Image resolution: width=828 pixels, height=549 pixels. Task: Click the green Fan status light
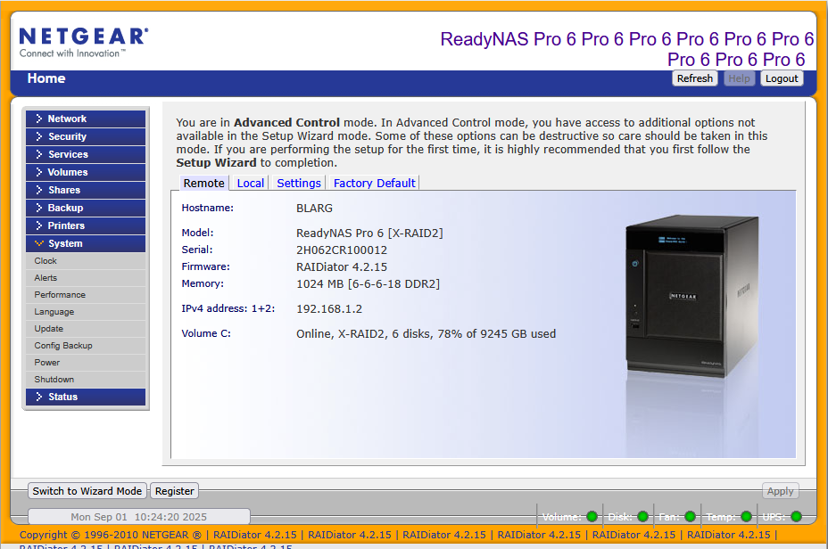pos(690,516)
